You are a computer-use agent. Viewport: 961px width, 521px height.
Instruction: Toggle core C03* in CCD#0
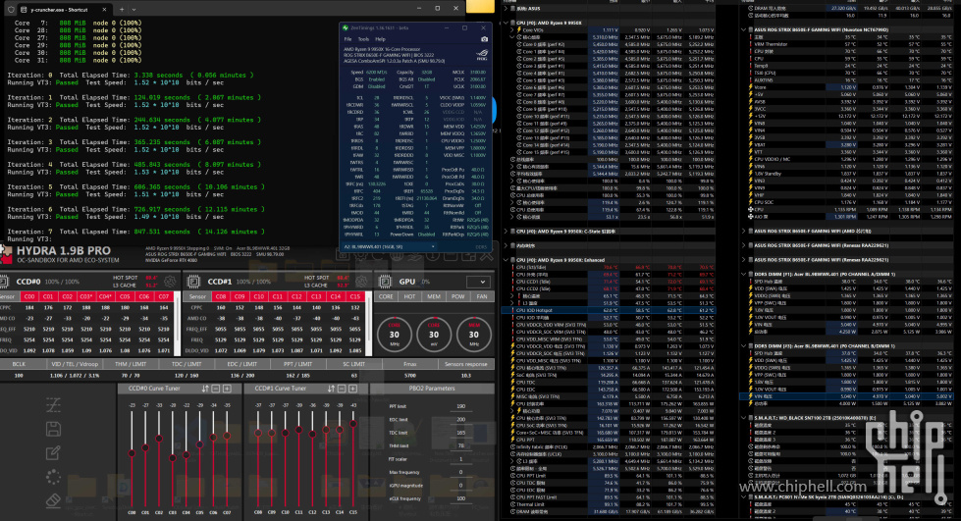click(x=86, y=296)
